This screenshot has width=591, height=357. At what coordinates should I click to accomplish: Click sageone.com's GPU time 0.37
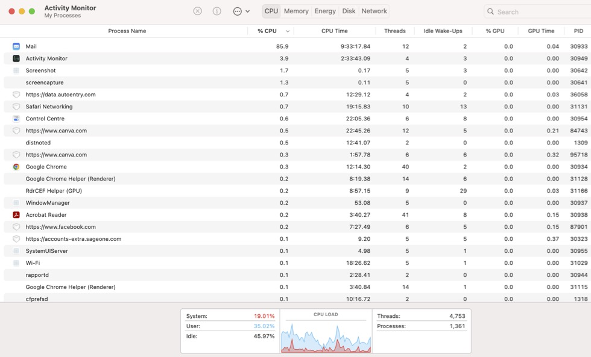[552, 239]
